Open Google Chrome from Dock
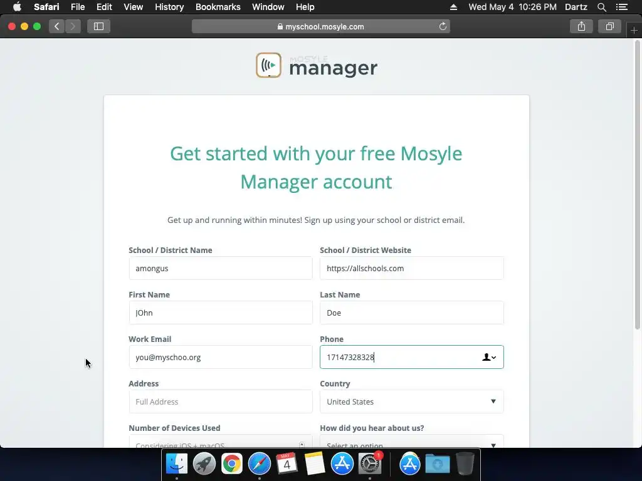 point(232,463)
